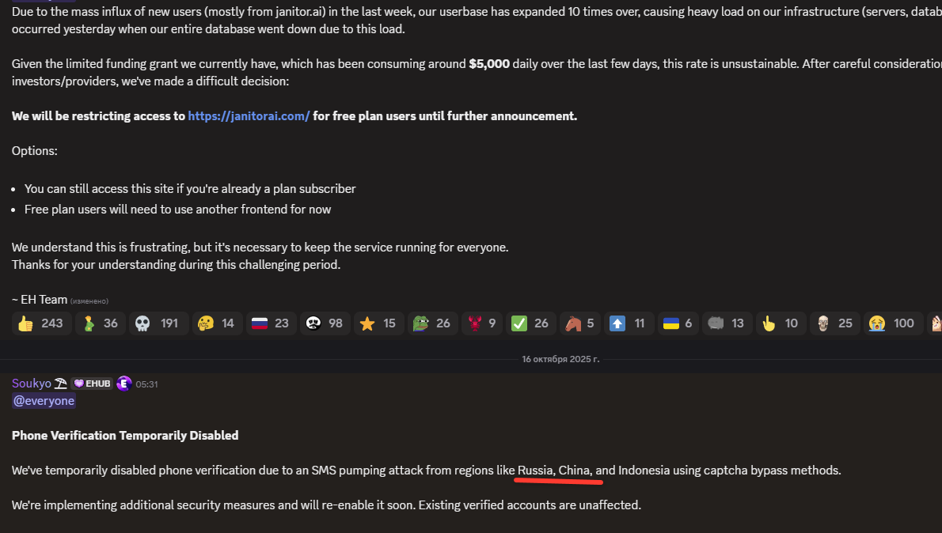Click the bullet "Free plan users will need to use another frontend"
This screenshot has width=942, height=533.
point(178,210)
